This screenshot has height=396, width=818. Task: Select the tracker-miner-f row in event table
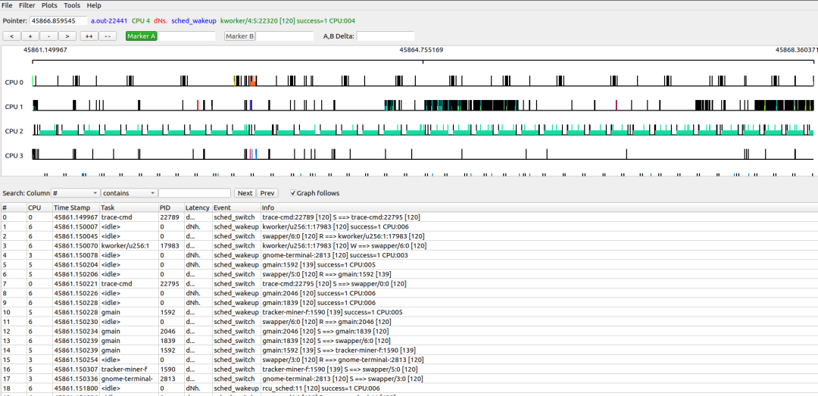click(125, 369)
